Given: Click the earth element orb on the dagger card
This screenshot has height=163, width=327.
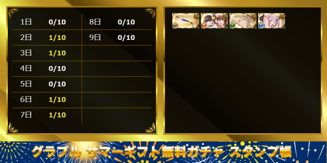Looking at the screenshot, I should coord(175,25).
